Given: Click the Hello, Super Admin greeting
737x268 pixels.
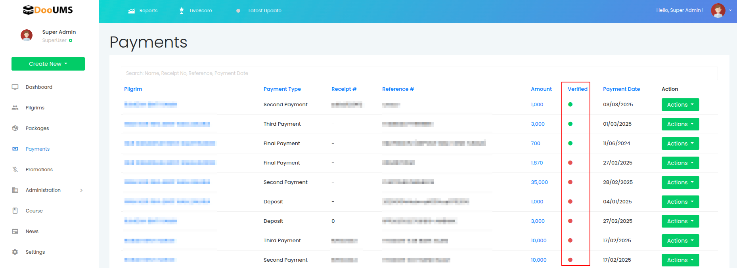Looking at the screenshot, I should pos(680,10).
